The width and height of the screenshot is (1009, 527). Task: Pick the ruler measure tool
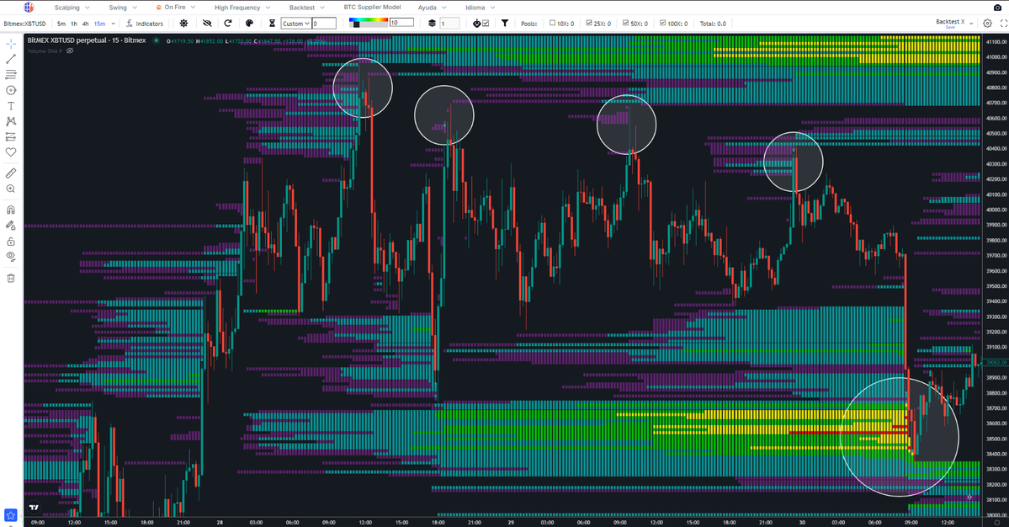pos(11,173)
